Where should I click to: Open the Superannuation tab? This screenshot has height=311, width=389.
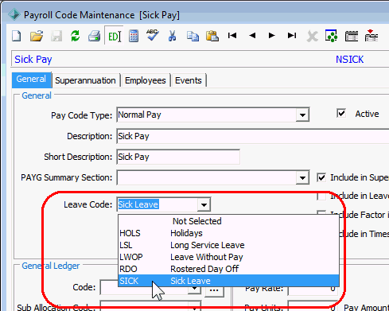85,80
